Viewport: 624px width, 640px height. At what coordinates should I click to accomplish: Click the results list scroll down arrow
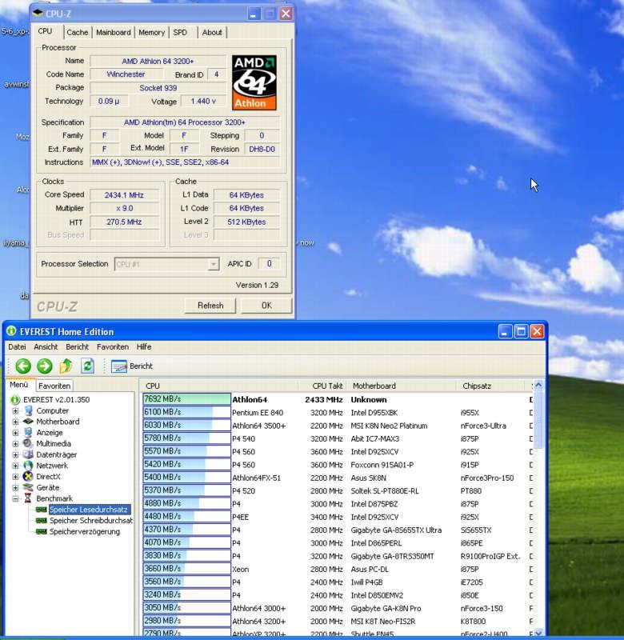point(538,633)
